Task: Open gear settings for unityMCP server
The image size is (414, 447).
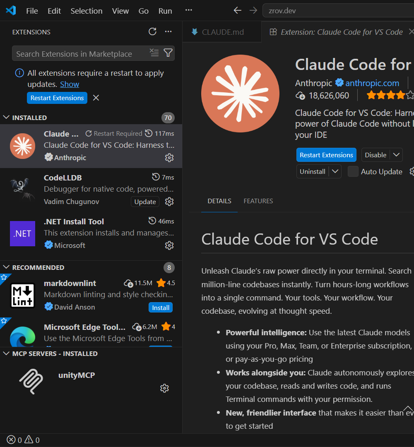Action: [x=164, y=388]
